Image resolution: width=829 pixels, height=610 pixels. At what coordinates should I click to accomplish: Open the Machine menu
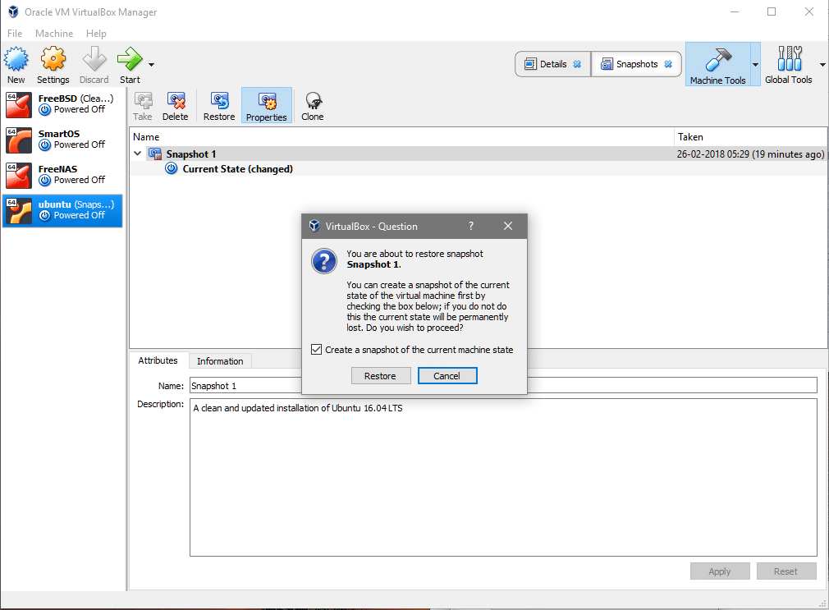tap(54, 34)
